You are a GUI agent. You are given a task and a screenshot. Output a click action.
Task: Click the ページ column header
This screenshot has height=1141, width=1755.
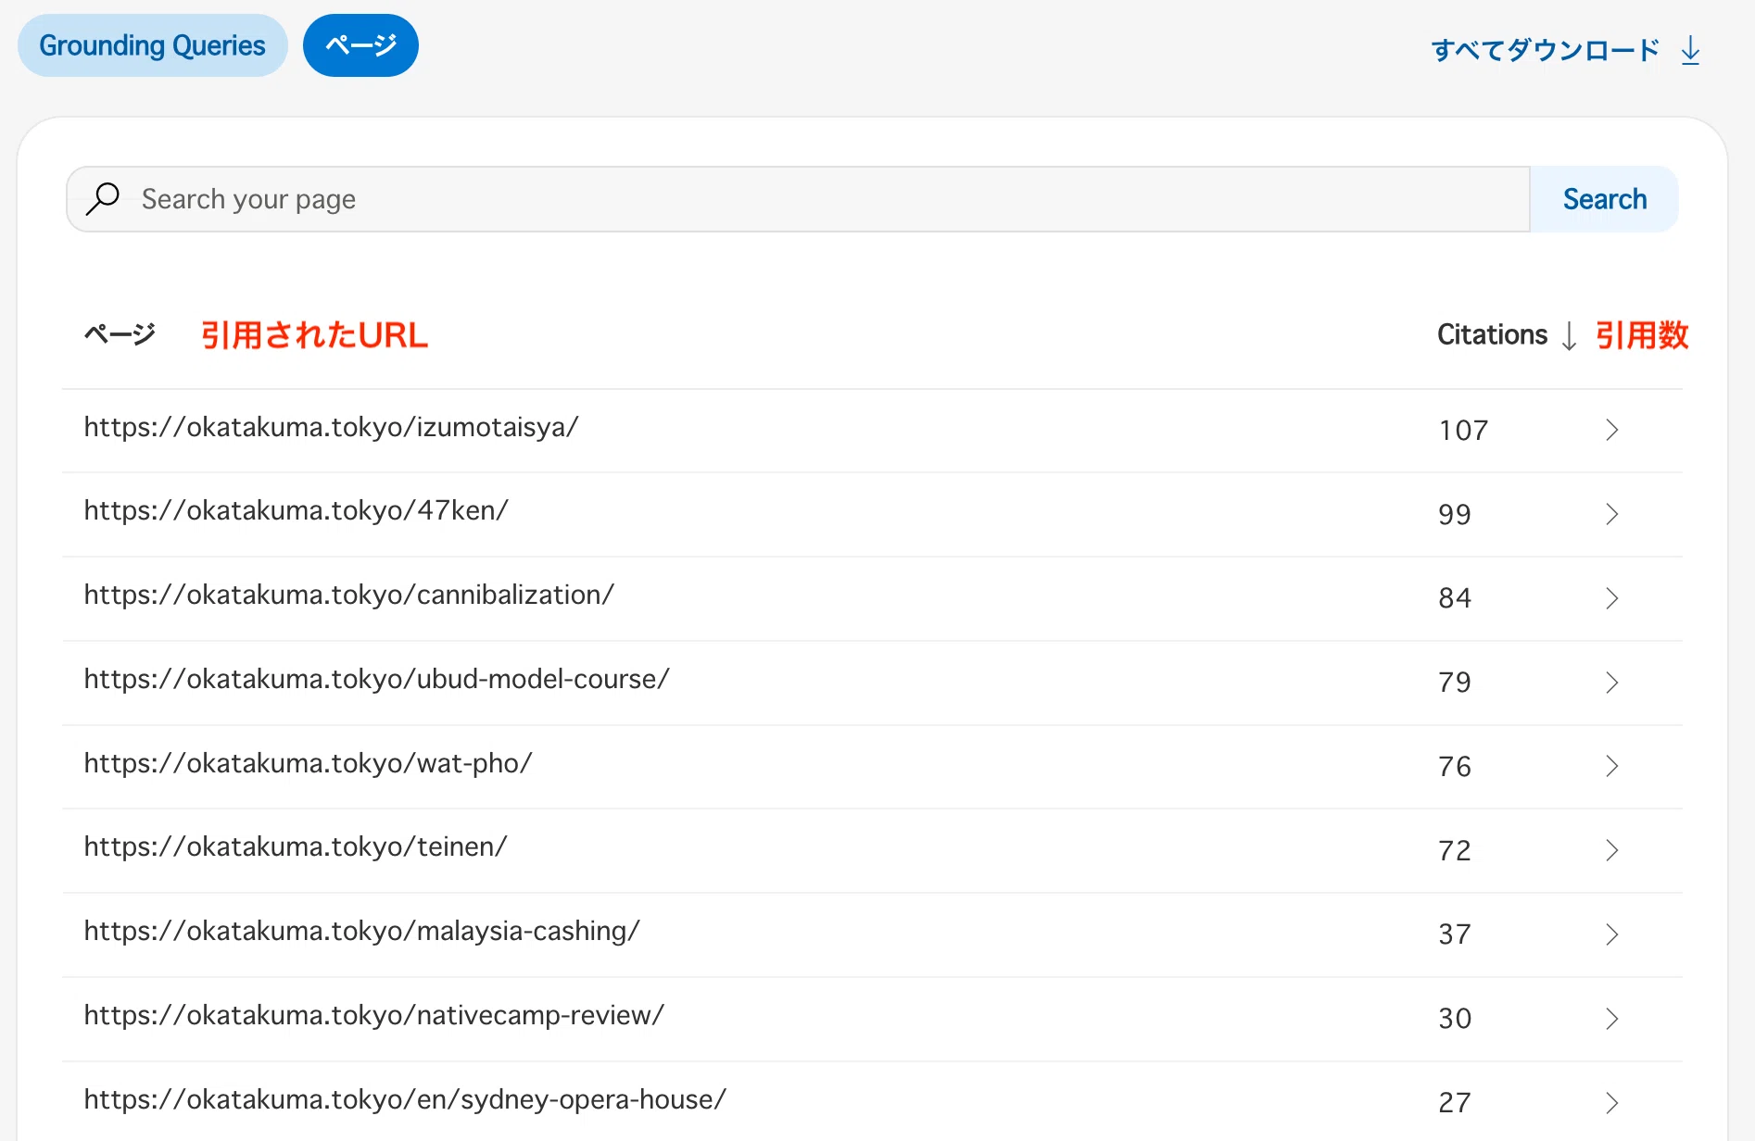tap(120, 334)
